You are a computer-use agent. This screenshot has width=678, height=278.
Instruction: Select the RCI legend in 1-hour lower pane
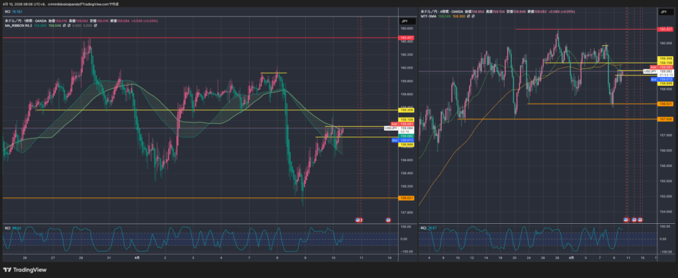(7, 228)
